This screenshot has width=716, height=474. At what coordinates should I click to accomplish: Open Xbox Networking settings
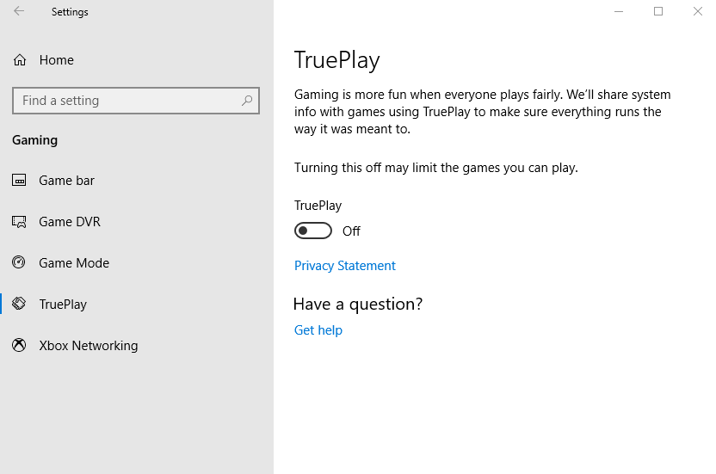pyautogui.click(x=88, y=346)
